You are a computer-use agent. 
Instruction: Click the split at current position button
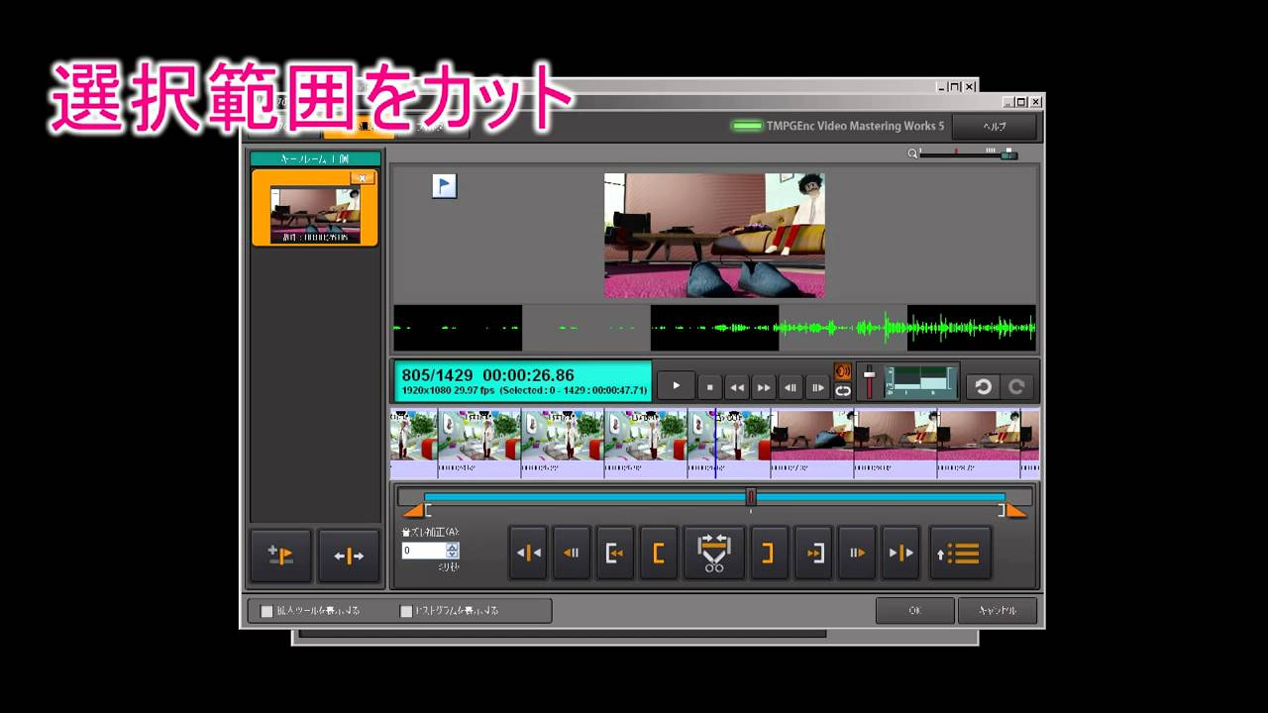click(349, 556)
